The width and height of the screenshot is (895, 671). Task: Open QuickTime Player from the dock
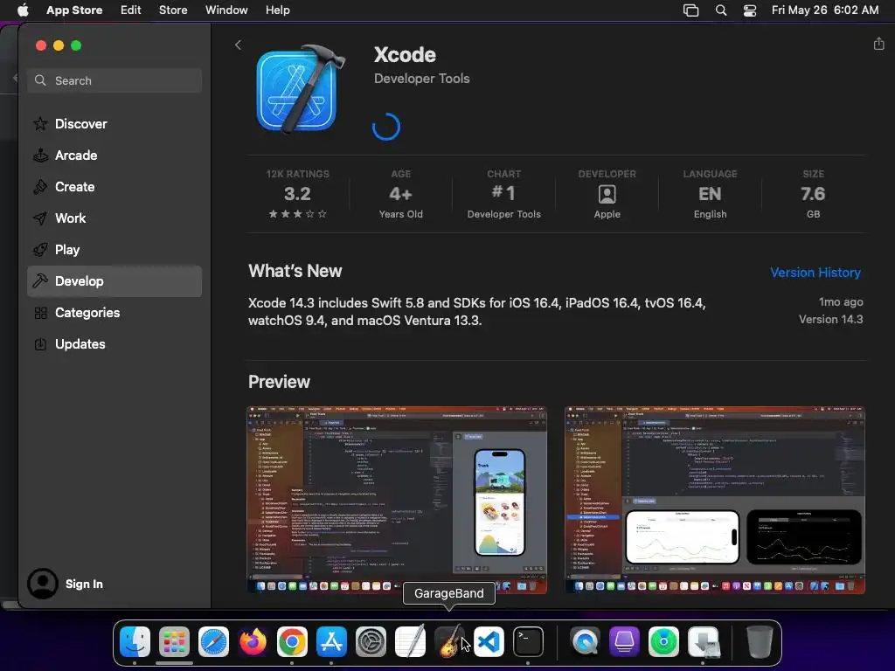pyautogui.click(x=585, y=641)
